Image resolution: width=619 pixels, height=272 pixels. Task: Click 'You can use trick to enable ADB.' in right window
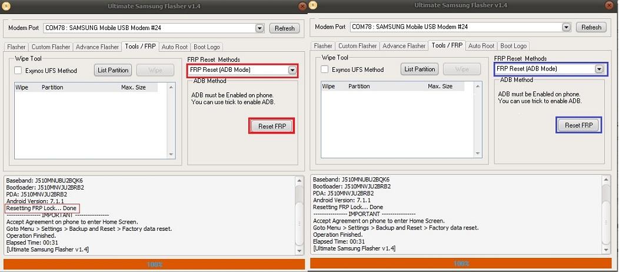(x=540, y=101)
